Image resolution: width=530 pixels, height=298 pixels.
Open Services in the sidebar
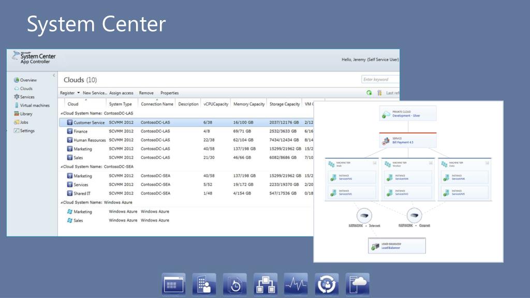pyautogui.click(x=24, y=97)
